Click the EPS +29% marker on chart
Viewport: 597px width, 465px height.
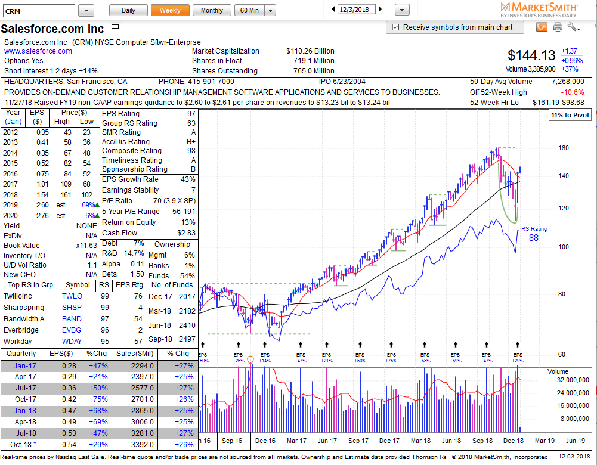518,357
